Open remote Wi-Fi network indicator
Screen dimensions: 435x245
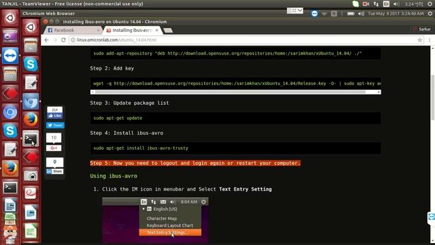coord(324,14)
